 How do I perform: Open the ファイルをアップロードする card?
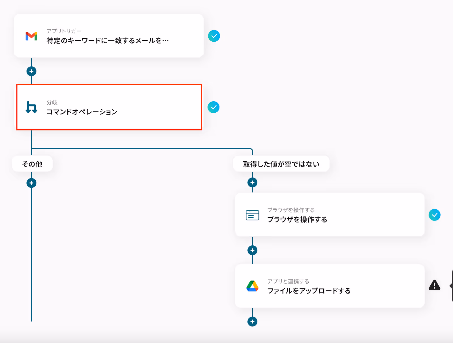330,286
